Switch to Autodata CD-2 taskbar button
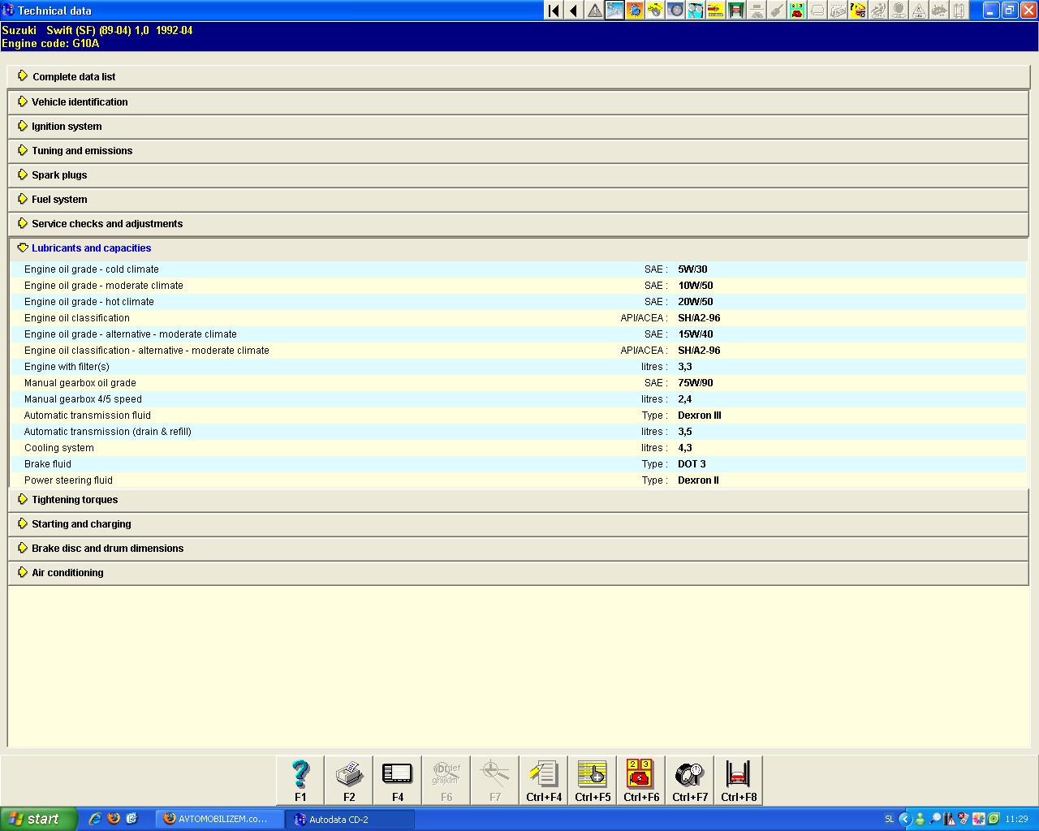 351,819
